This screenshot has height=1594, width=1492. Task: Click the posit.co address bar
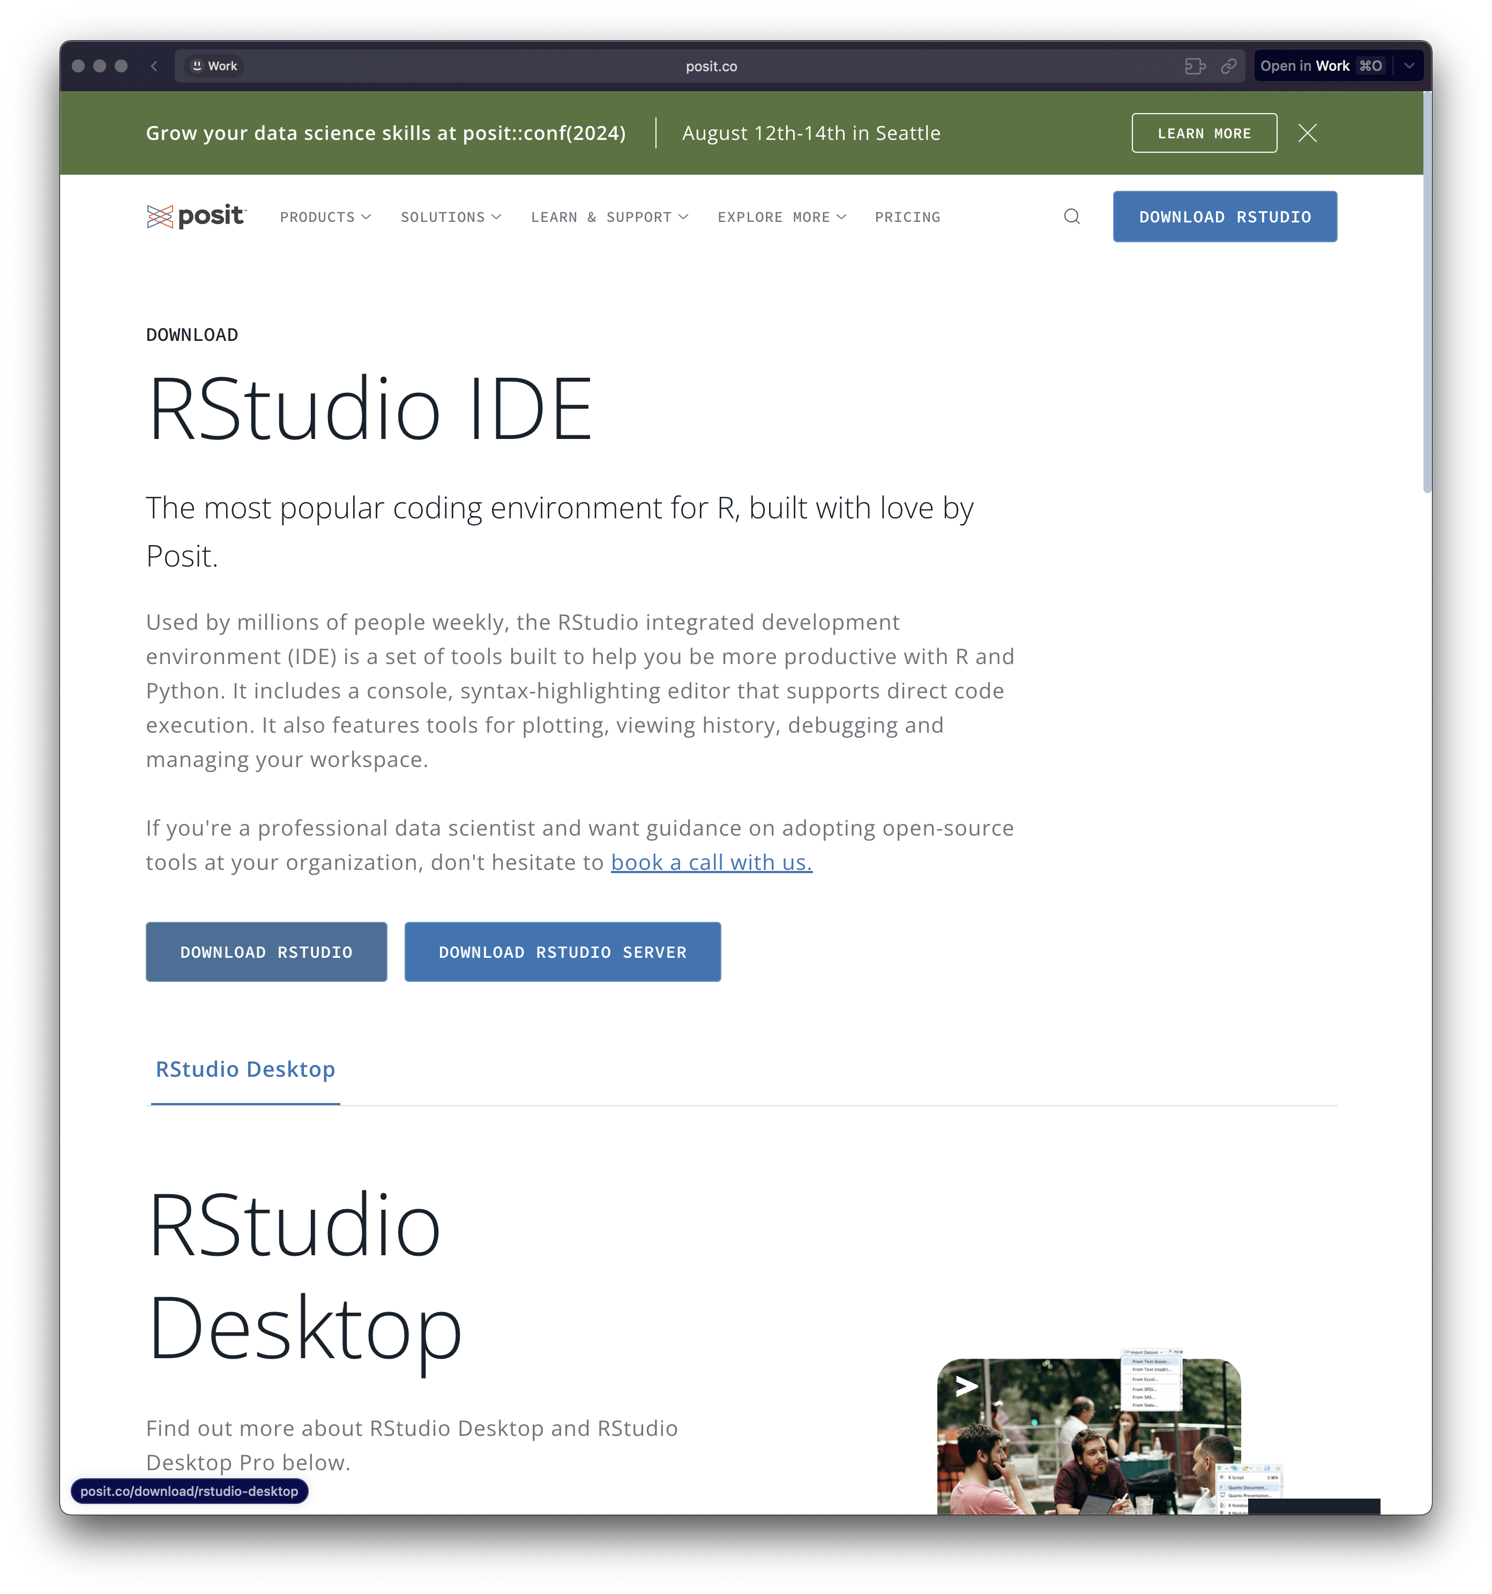tap(711, 66)
